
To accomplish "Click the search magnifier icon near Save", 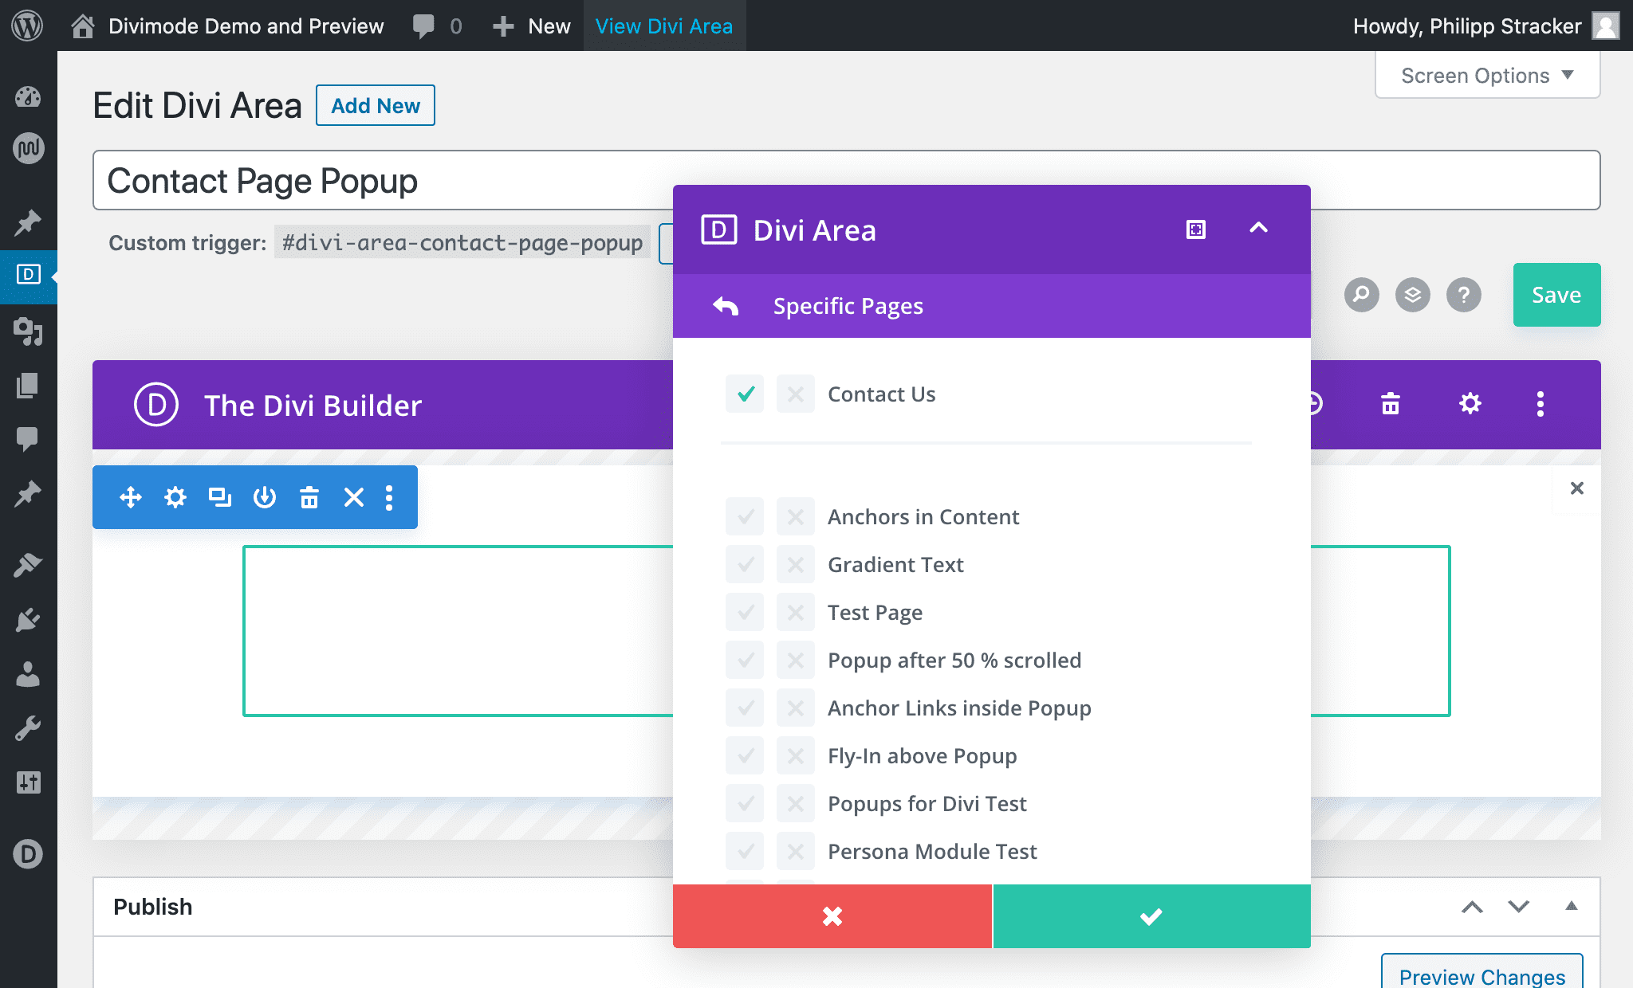I will (1361, 295).
